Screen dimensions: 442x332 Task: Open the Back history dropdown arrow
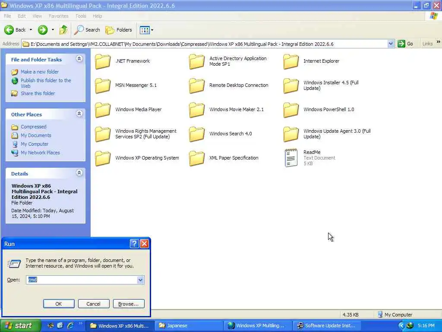31,30
